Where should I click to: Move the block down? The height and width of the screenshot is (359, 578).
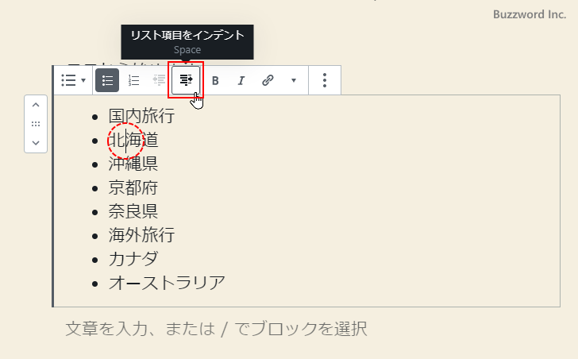tap(36, 143)
